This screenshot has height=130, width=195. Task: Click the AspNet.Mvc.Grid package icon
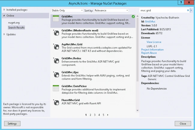[x=56, y=47]
